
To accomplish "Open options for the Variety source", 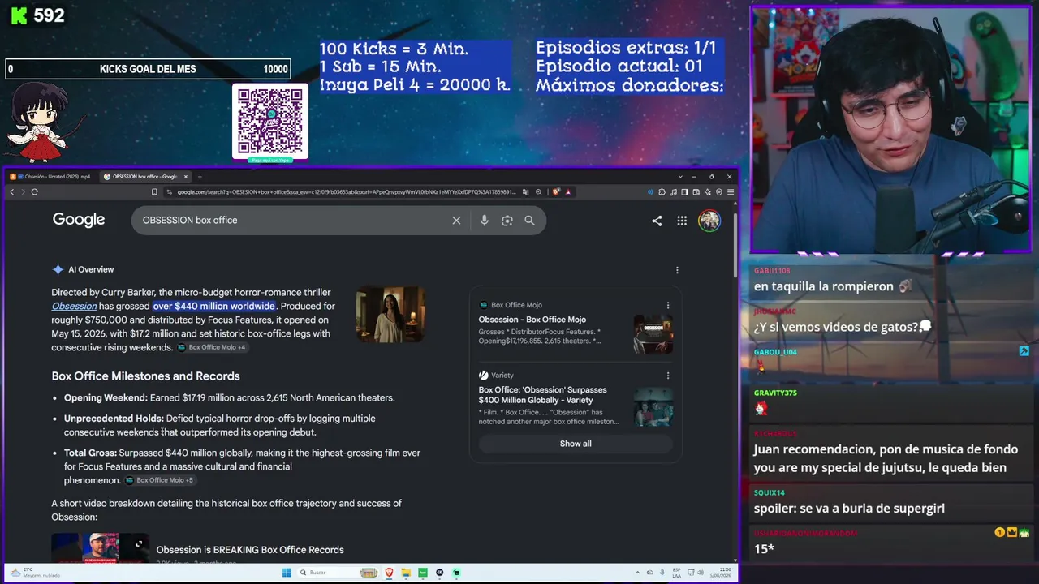I will pyautogui.click(x=668, y=376).
